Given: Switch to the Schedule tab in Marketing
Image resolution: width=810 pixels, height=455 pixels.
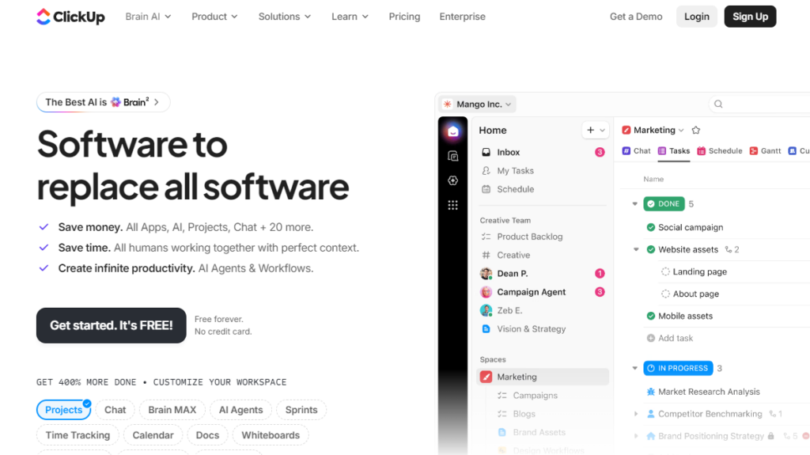Looking at the screenshot, I should [x=720, y=151].
